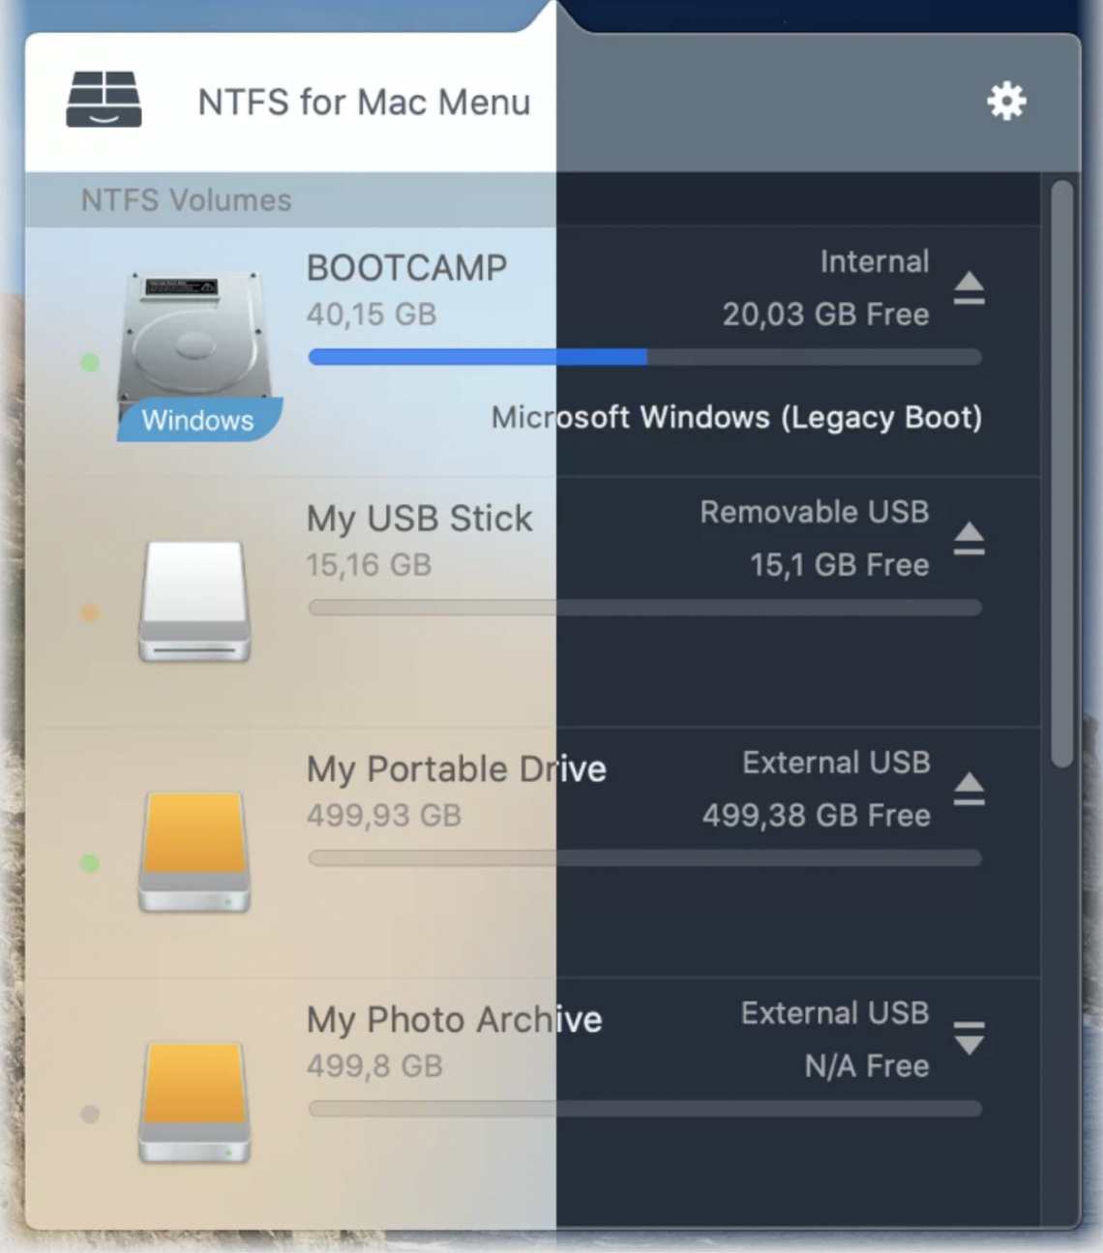
Task: Click the Microsoft Windows (Legacy Boot) label
Action: tap(735, 417)
